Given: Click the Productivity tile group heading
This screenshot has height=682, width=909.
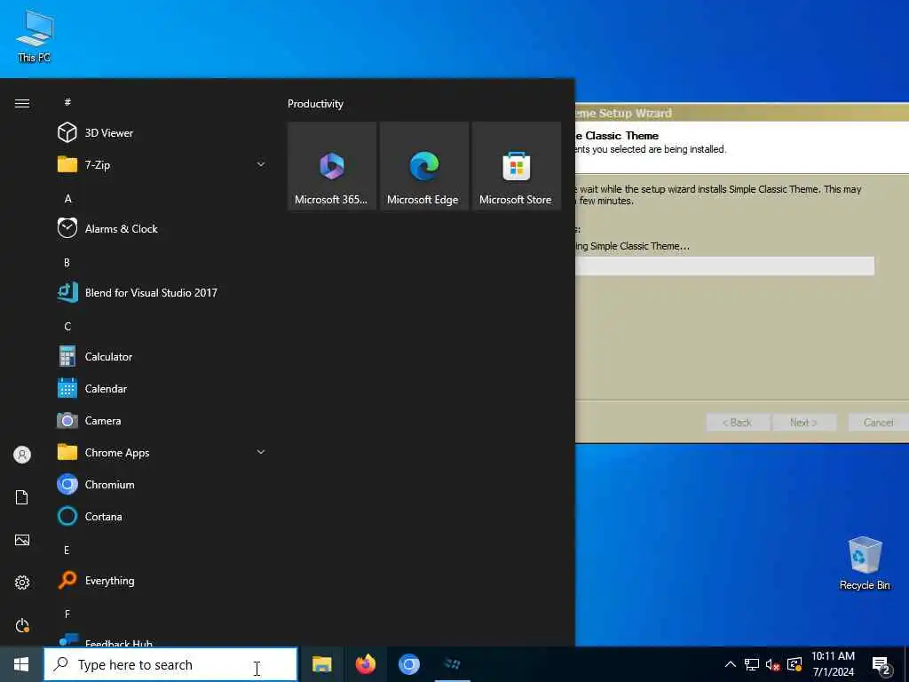Looking at the screenshot, I should click(x=315, y=104).
